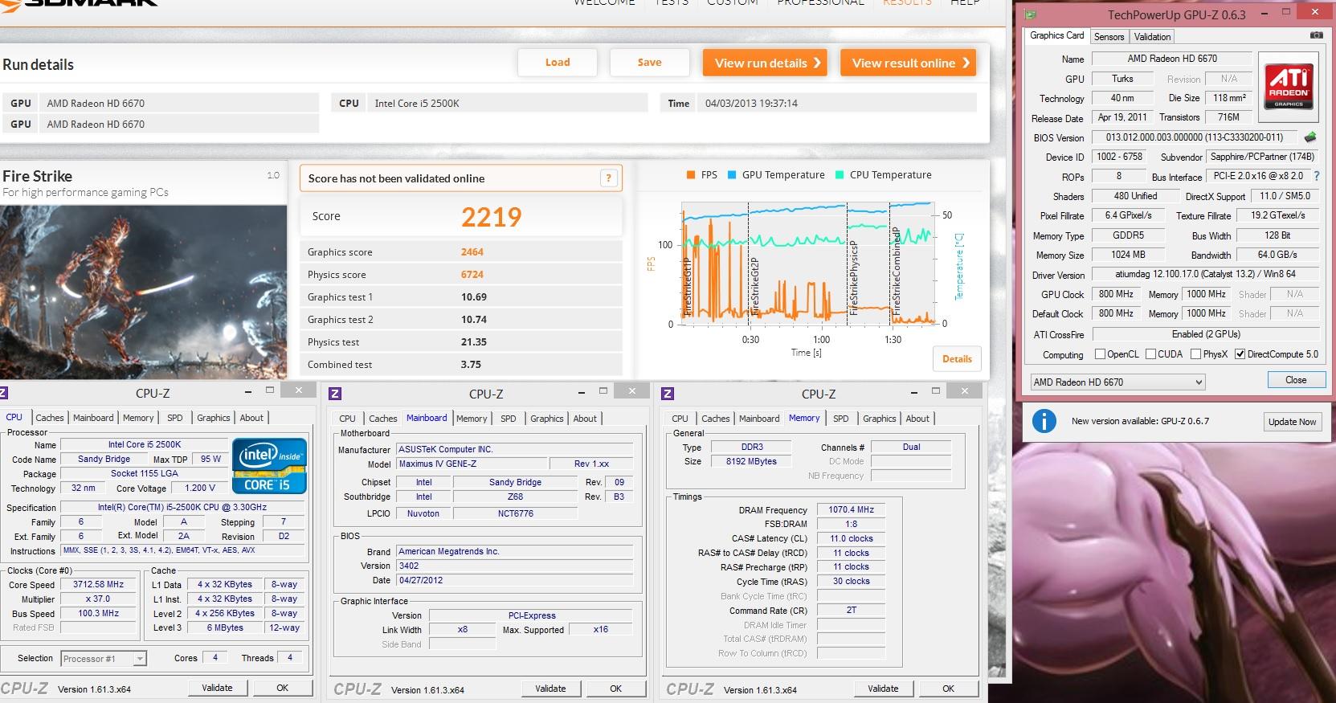Click the Combined test value 3.75

point(472,365)
